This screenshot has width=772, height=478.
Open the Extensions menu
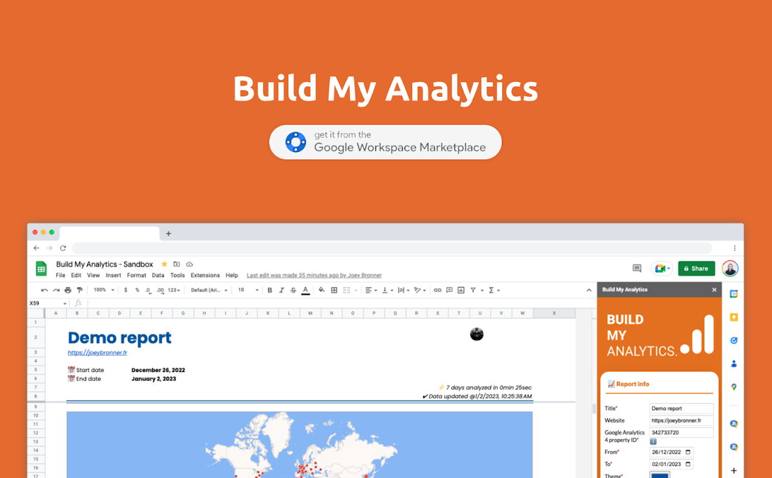point(205,275)
